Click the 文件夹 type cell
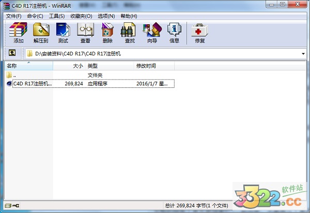310x213 pixels. pyautogui.click(x=95, y=75)
